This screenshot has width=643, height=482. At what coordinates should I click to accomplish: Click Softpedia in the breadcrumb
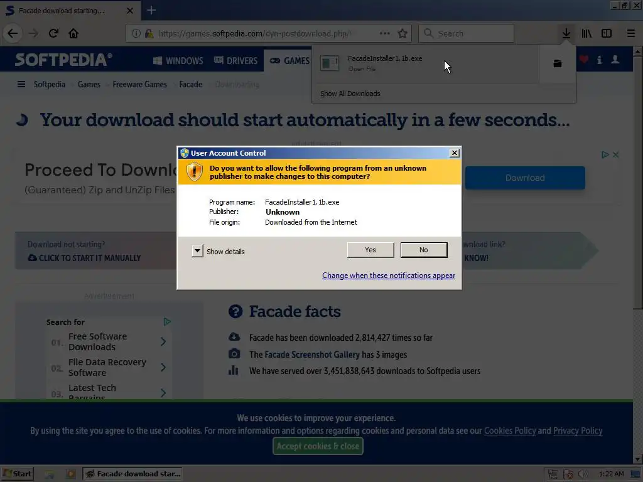(49, 85)
